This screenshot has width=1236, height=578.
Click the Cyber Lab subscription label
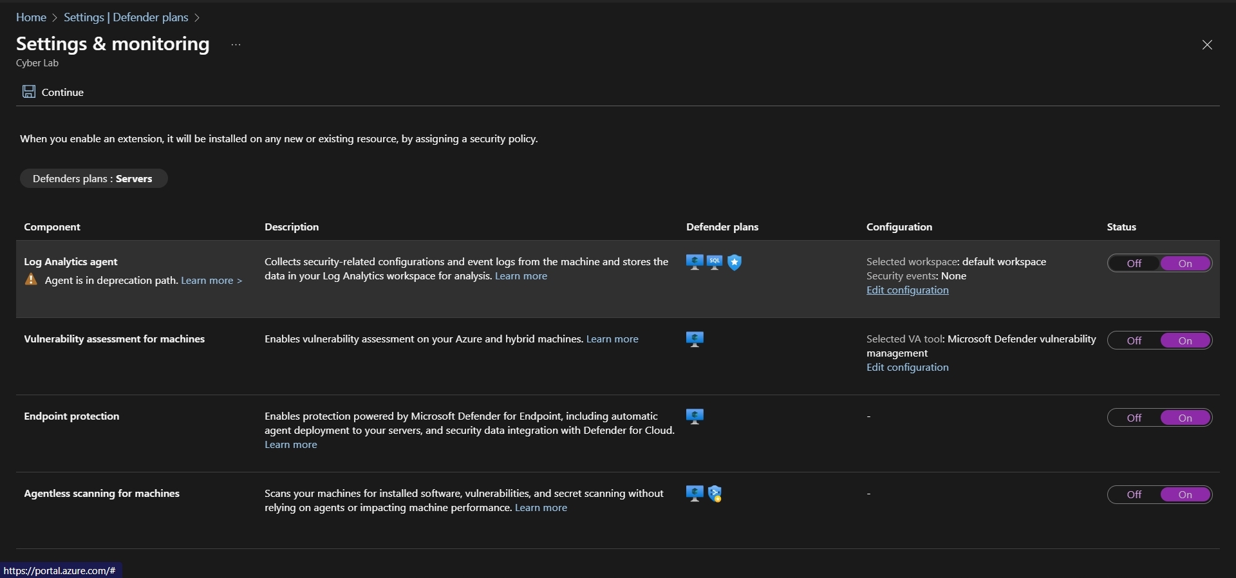coord(37,63)
